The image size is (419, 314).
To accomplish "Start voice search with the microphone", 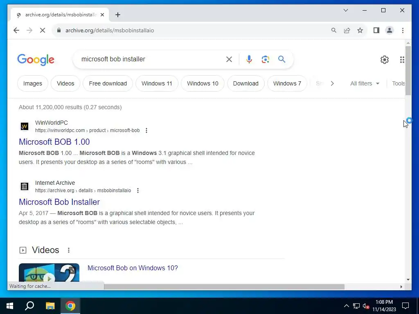I will [x=249, y=59].
